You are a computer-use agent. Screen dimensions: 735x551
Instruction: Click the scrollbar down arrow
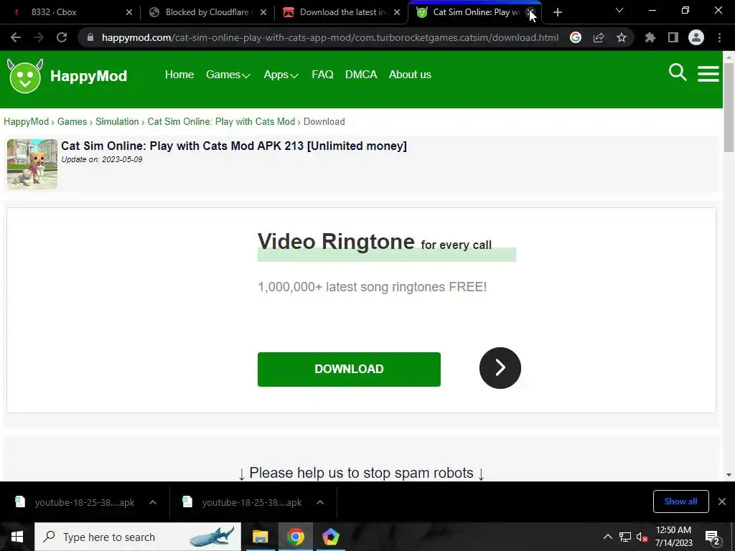(x=729, y=475)
